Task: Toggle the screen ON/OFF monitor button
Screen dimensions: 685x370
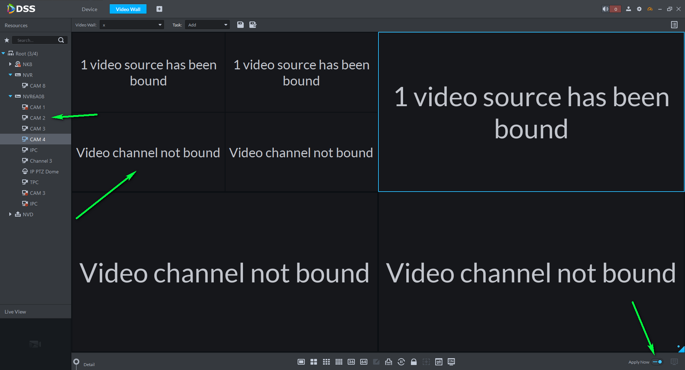Action: click(x=451, y=362)
